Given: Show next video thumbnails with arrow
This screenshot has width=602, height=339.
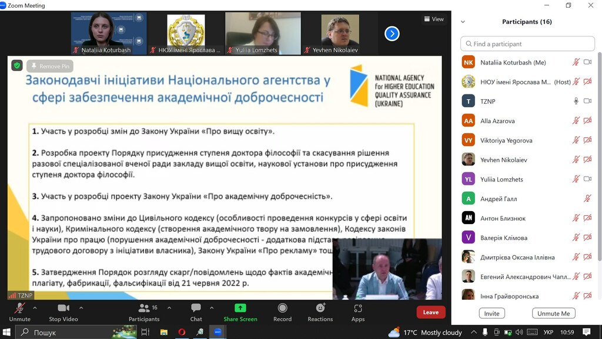Looking at the screenshot, I should pos(392,34).
